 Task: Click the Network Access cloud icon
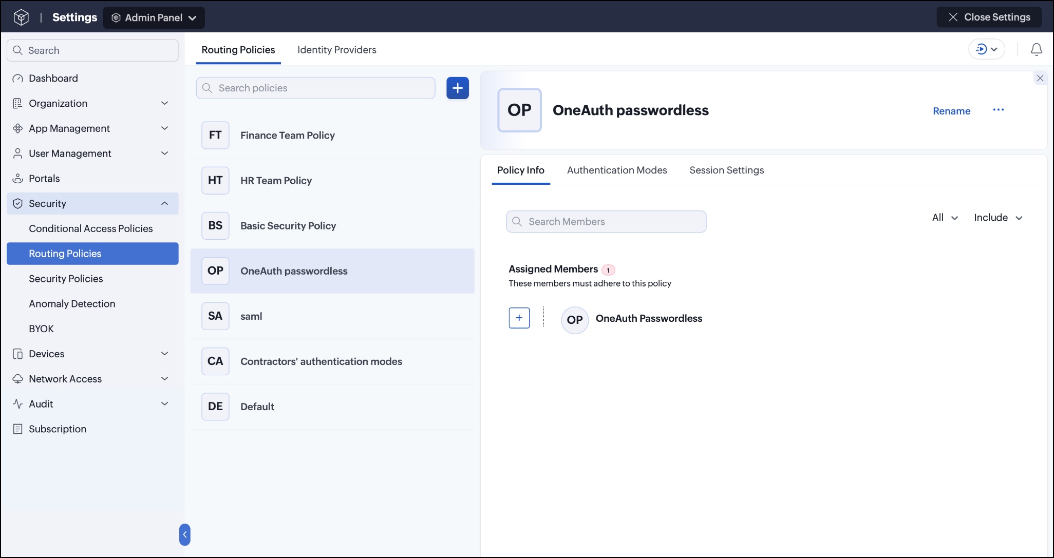tap(17, 379)
